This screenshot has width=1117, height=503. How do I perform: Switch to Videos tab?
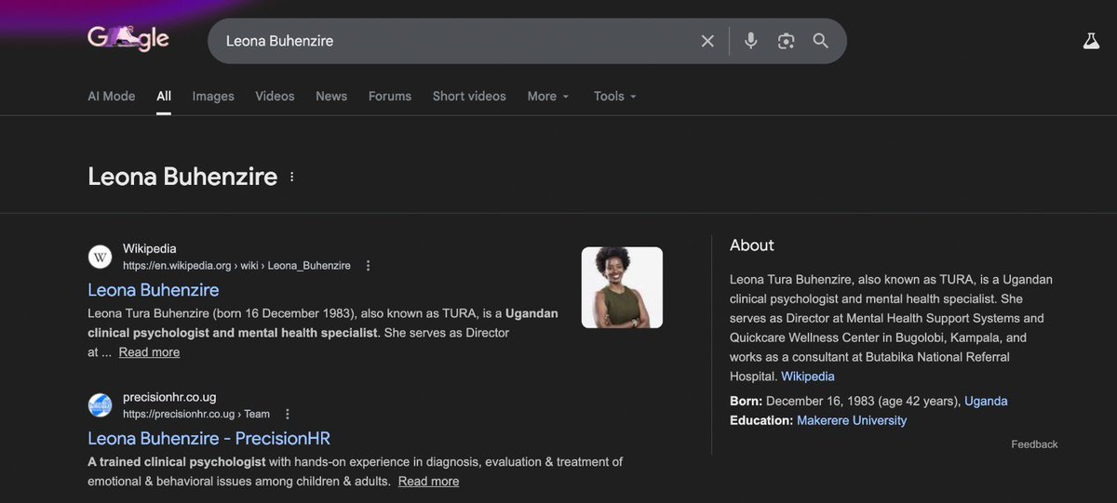click(275, 96)
